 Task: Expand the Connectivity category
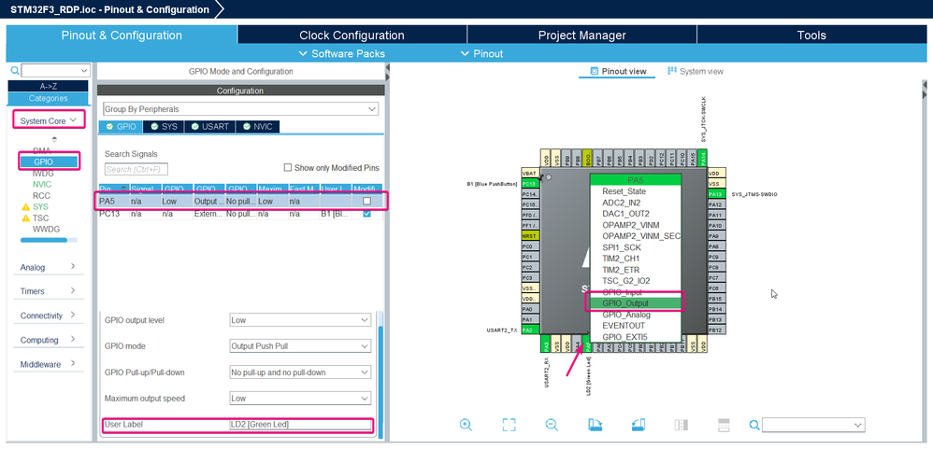pyautogui.click(x=48, y=316)
